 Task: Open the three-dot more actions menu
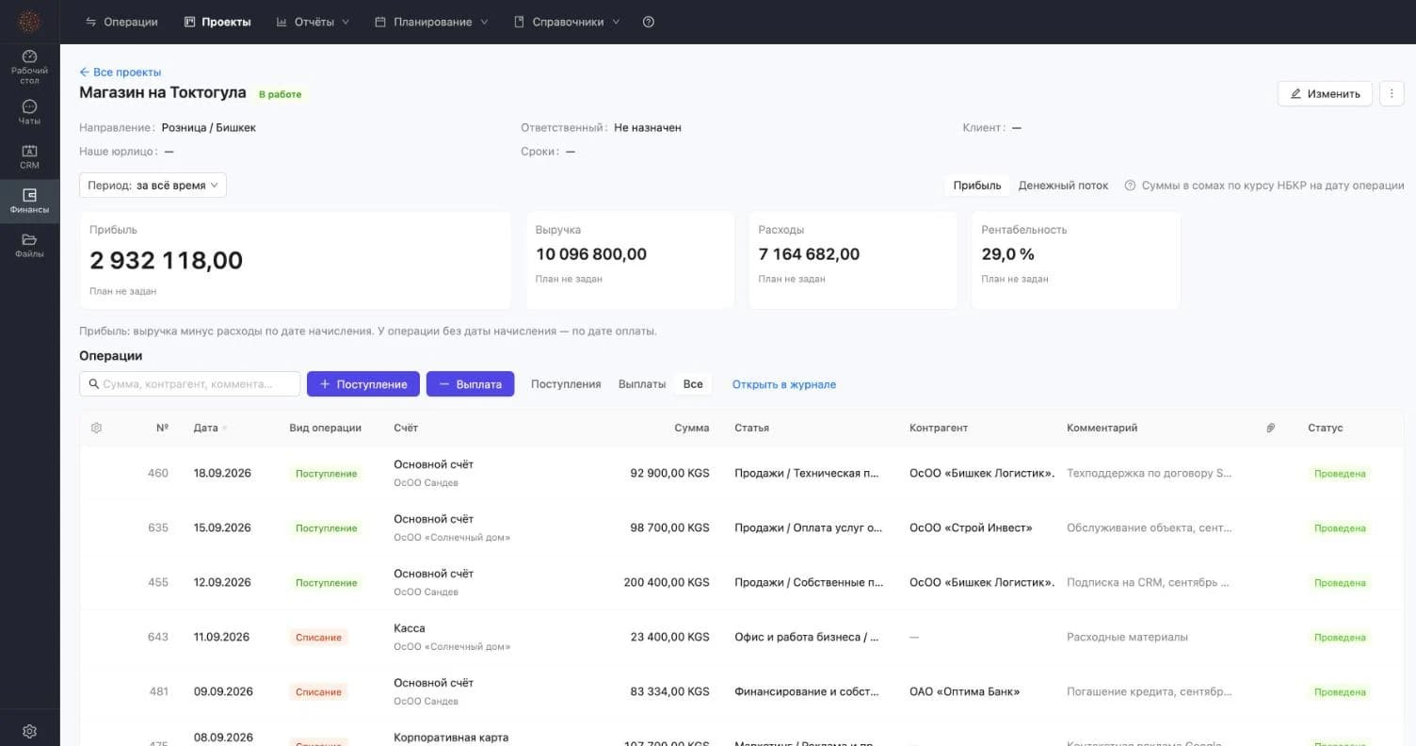[1392, 93]
